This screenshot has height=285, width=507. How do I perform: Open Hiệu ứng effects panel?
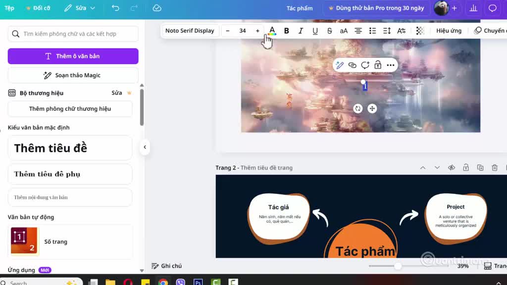pos(449,31)
